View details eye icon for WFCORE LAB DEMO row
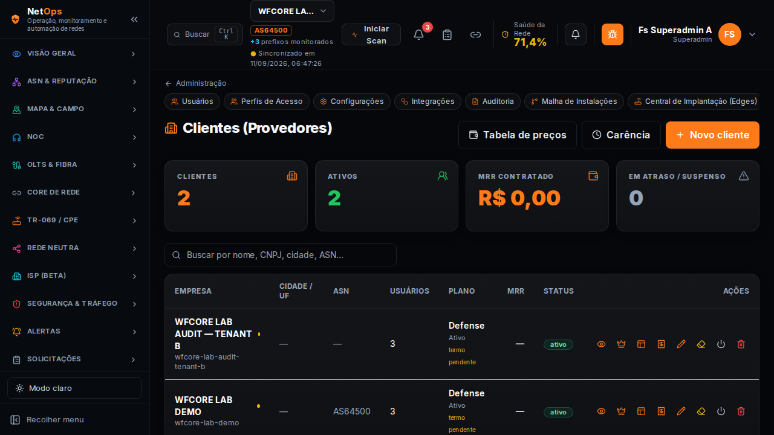Screen dimensions: 774x435 [601, 411]
